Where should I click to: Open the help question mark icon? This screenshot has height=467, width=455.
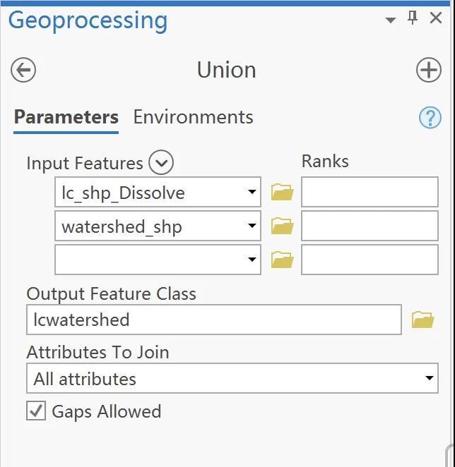click(430, 117)
